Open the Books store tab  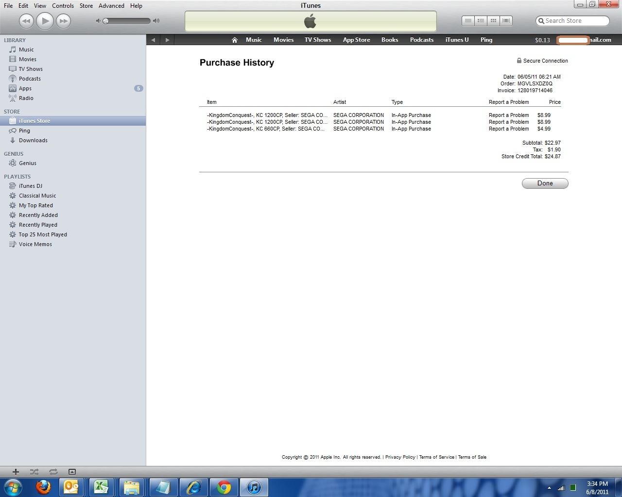click(390, 40)
